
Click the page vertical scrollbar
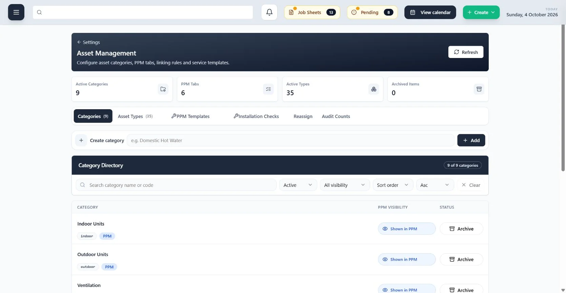tap(563, 98)
